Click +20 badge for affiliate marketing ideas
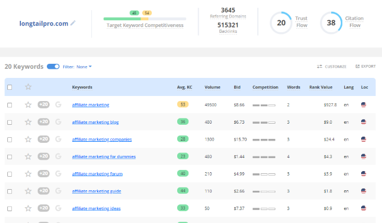This screenshot has height=223, width=382. click(43, 208)
